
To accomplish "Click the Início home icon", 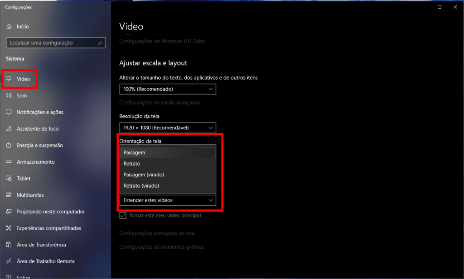I will (9, 27).
